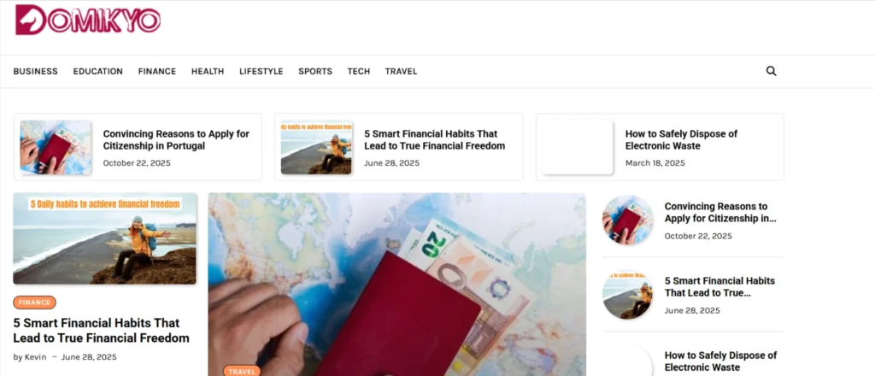Click the orange Finance category badge
Image resolution: width=875 pixels, height=376 pixels.
click(34, 303)
